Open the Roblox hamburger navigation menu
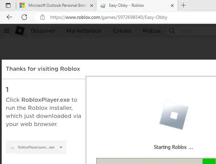 (x=7, y=31)
